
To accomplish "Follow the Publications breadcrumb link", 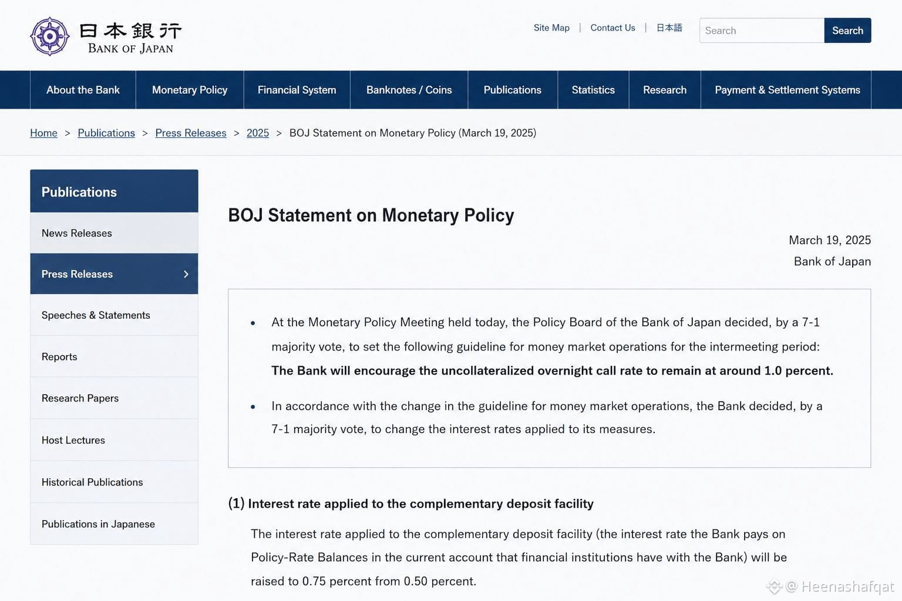I will [x=106, y=133].
